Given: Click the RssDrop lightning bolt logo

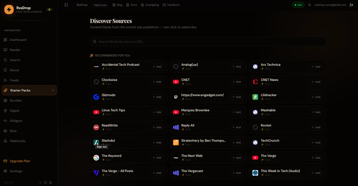Looking at the screenshot, I should coord(9,9).
